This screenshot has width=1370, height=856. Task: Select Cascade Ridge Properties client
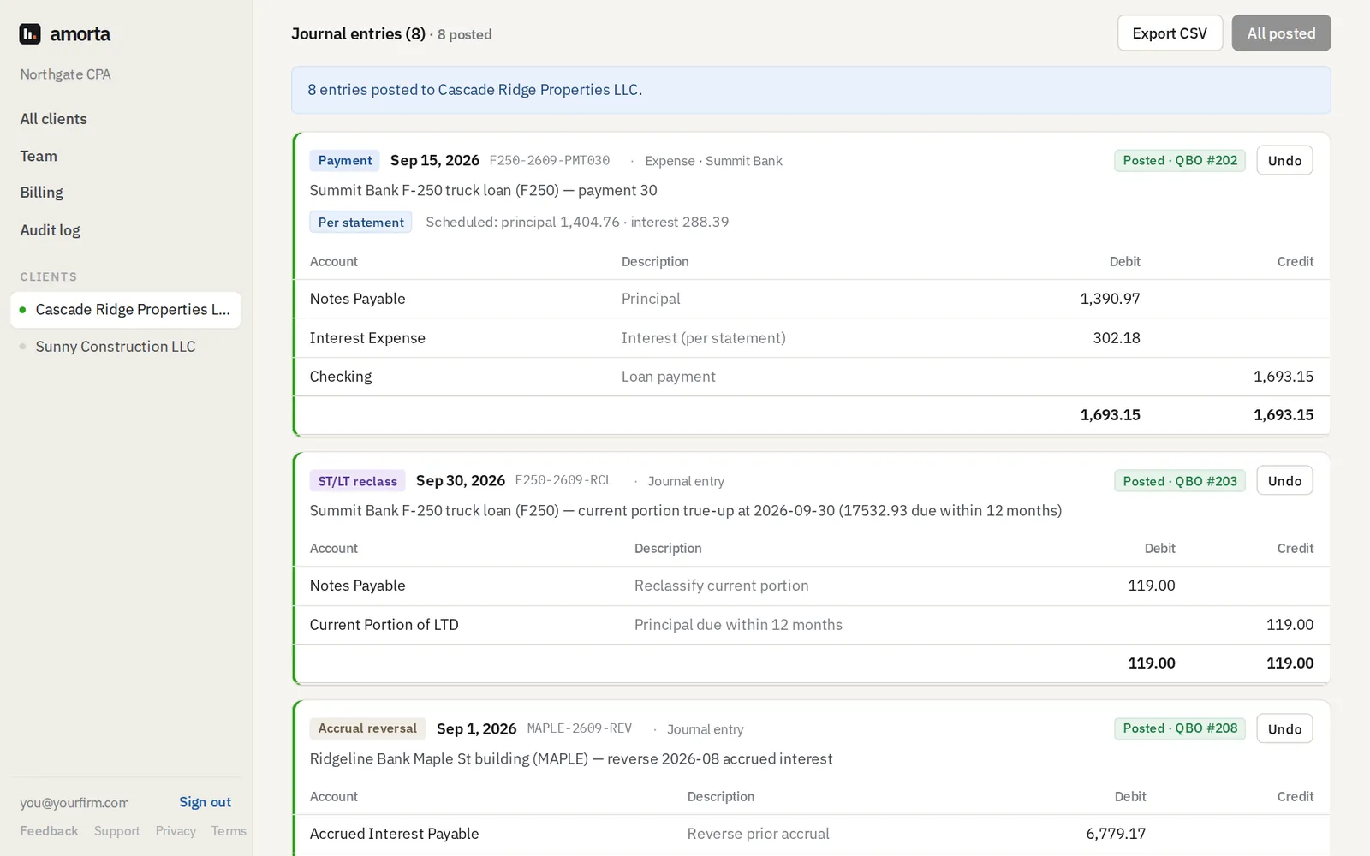(126, 310)
